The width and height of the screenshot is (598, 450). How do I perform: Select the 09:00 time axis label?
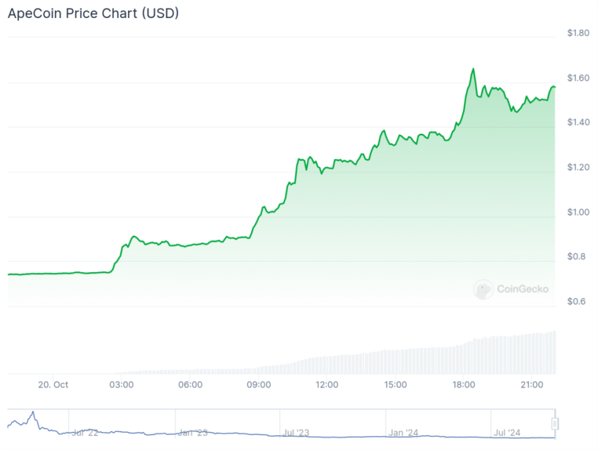tap(259, 384)
